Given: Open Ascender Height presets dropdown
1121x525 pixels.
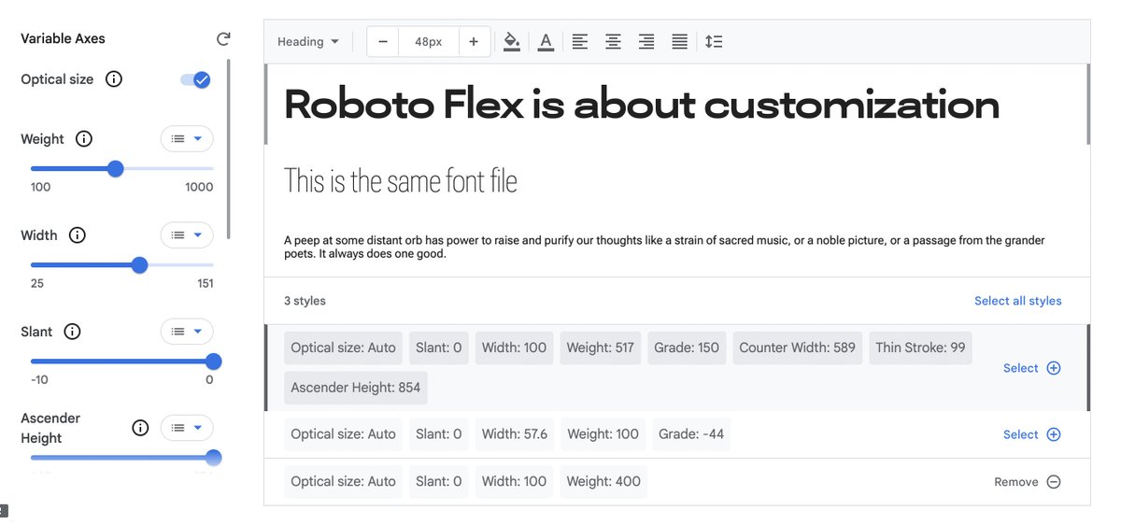Looking at the screenshot, I should tap(187, 428).
